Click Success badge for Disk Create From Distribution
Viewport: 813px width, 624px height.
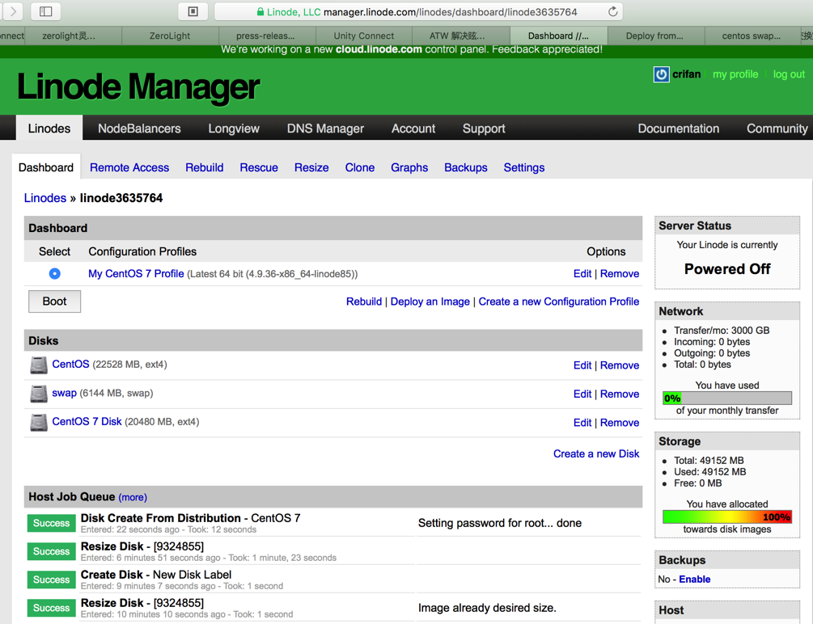point(51,523)
